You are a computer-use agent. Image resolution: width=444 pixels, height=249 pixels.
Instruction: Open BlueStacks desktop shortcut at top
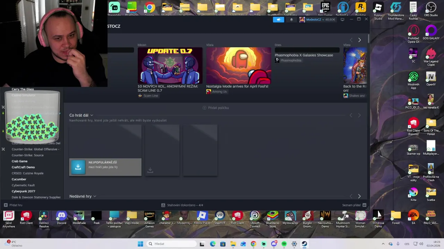click(x=132, y=9)
